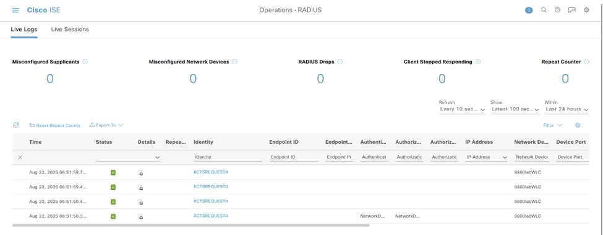This screenshot has width=603, height=235.
Task: Open #CTSREQUEST# identity in 06:51:50.4 row
Action: coord(211,201)
